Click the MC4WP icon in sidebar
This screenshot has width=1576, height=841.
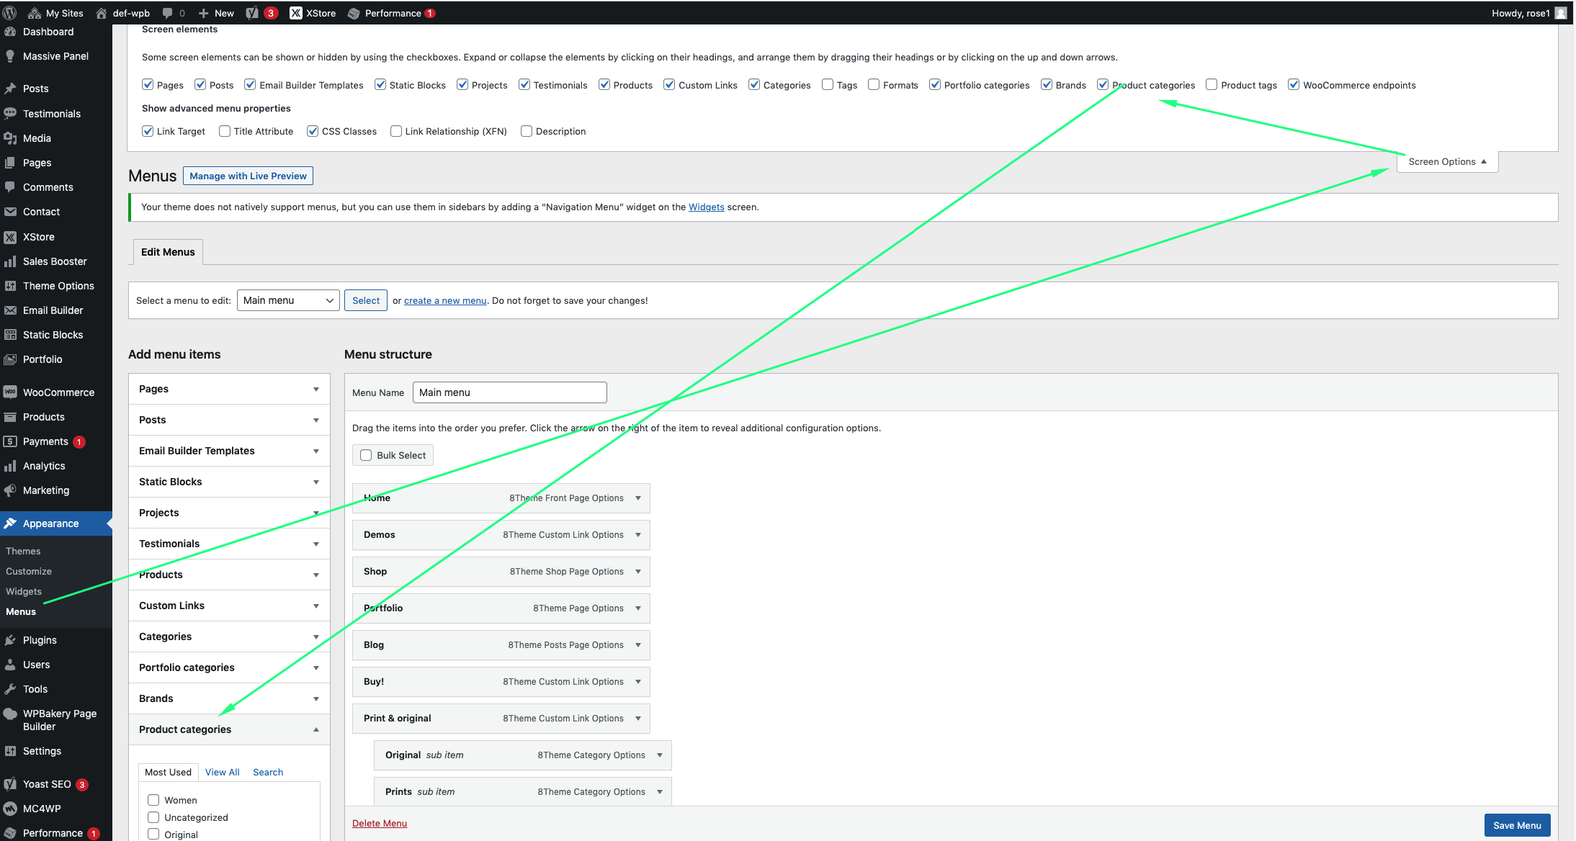coord(10,809)
